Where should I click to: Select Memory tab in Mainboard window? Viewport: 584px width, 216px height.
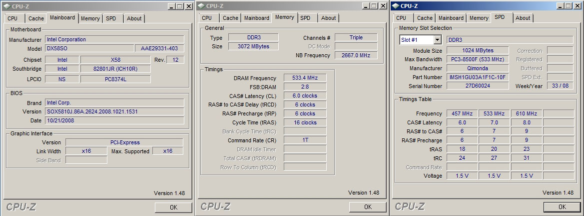pyautogui.click(x=90, y=18)
